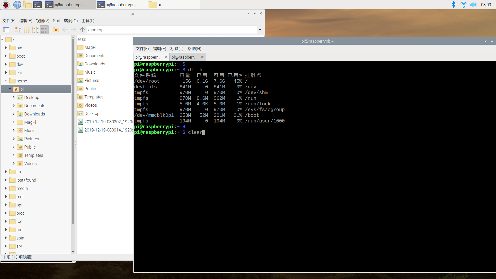
Task: Open file manager 视图(V) menu
Action: click(43, 21)
